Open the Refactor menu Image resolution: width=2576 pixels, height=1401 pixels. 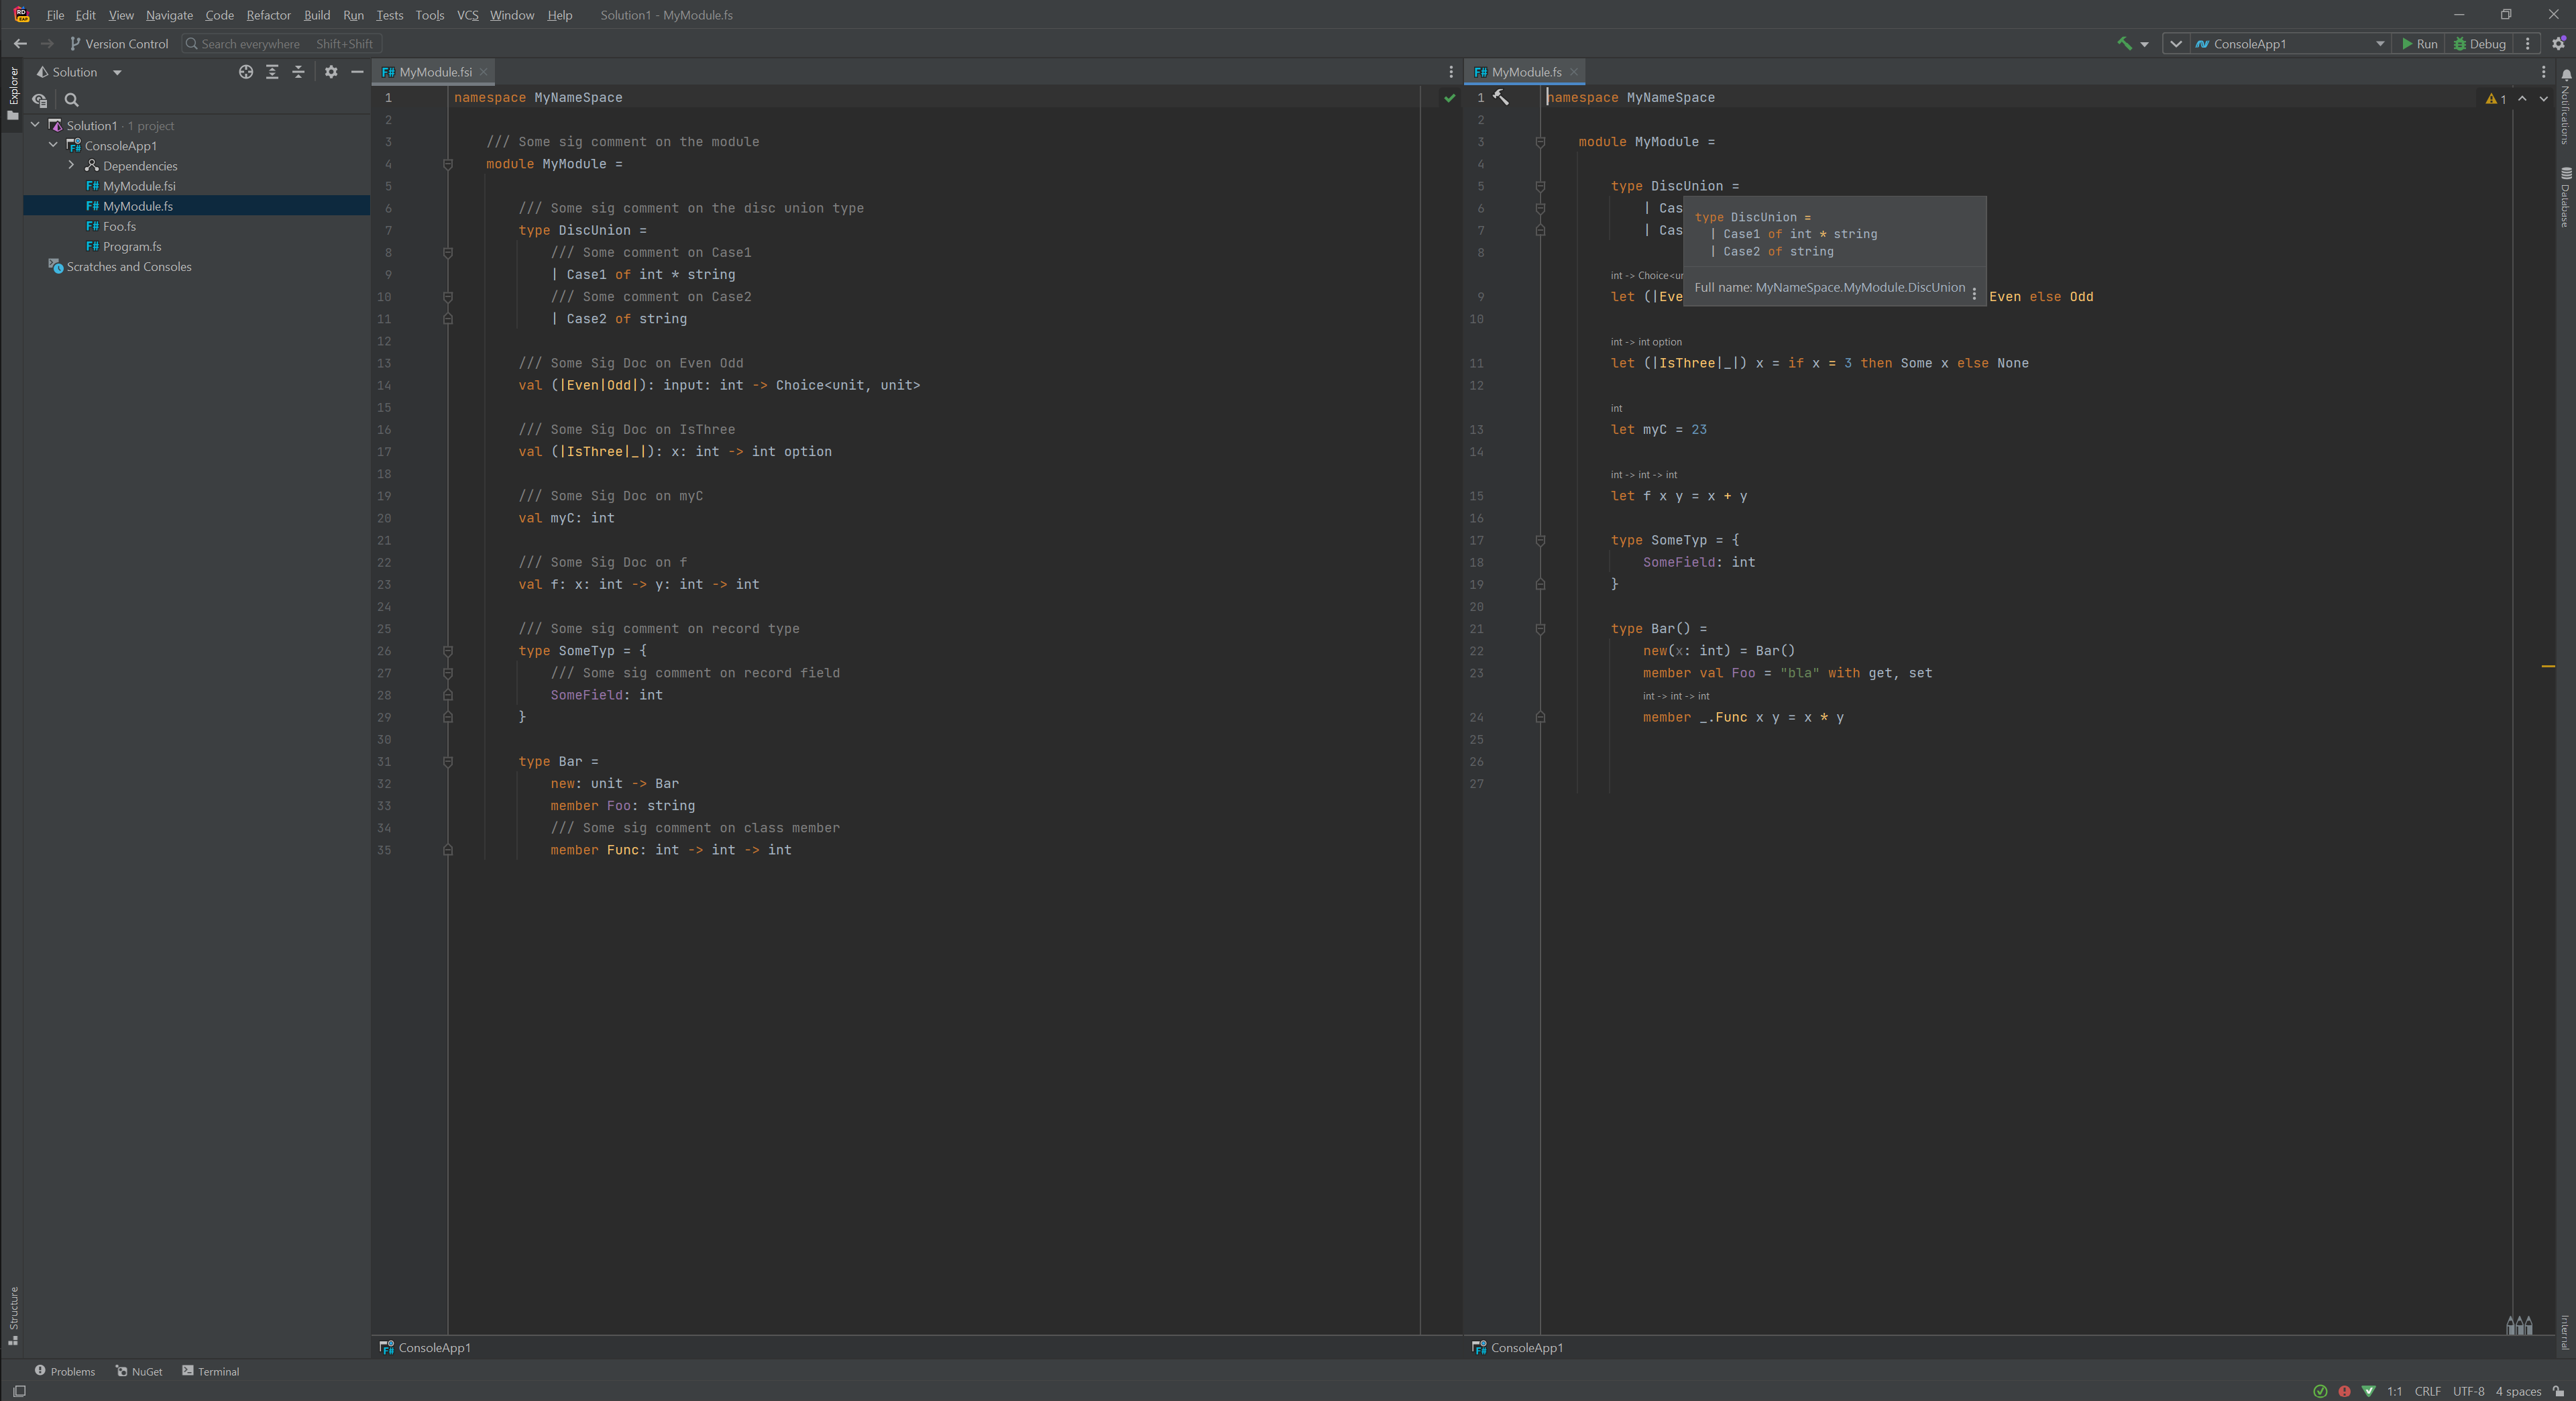click(268, 15)
